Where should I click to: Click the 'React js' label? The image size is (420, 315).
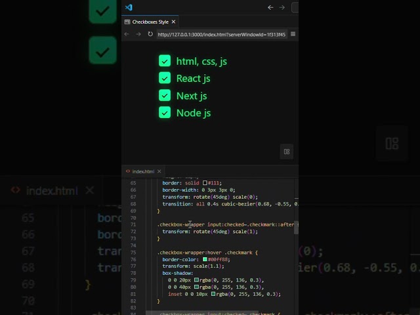(193, 79)
